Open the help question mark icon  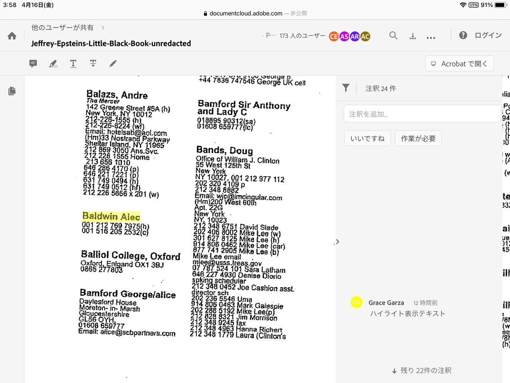click(463, 35)
